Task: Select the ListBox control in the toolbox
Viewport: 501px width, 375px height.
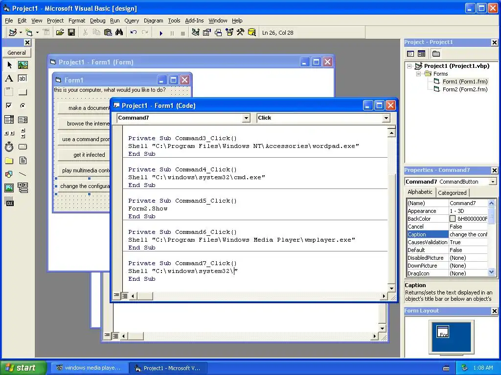Action: click(x=23, y=120)
